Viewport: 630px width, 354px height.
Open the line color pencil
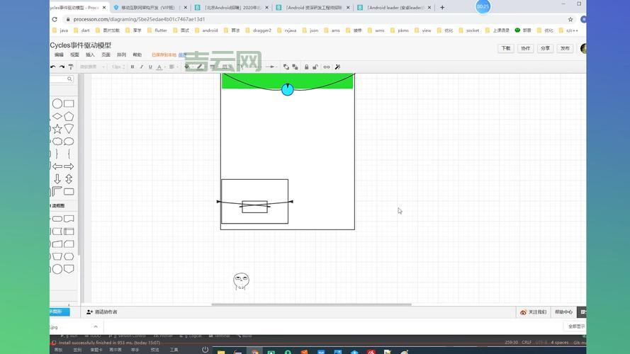(200, 67)
